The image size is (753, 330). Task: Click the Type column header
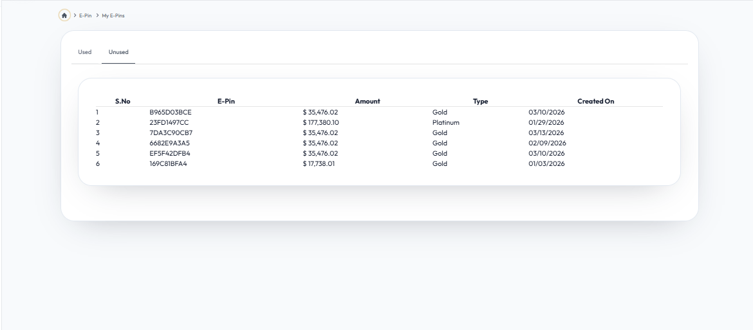[x=480, y=101]
